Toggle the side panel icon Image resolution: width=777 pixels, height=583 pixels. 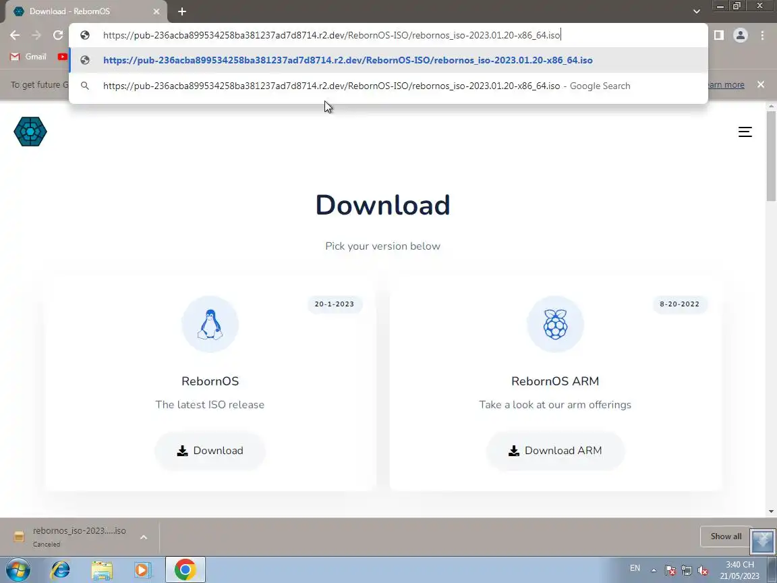718,35
